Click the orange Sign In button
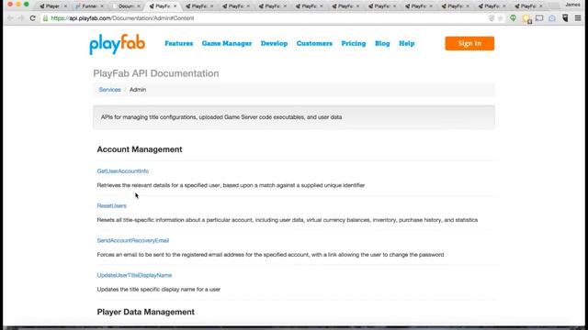588x330 pixels. [469, 43]
